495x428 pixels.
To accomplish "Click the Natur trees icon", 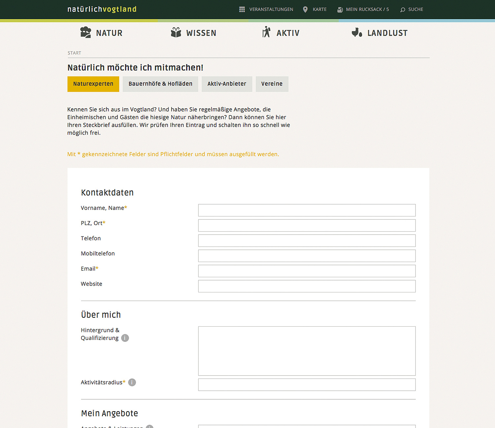I will pyautogui.click(x=86, y=32).
